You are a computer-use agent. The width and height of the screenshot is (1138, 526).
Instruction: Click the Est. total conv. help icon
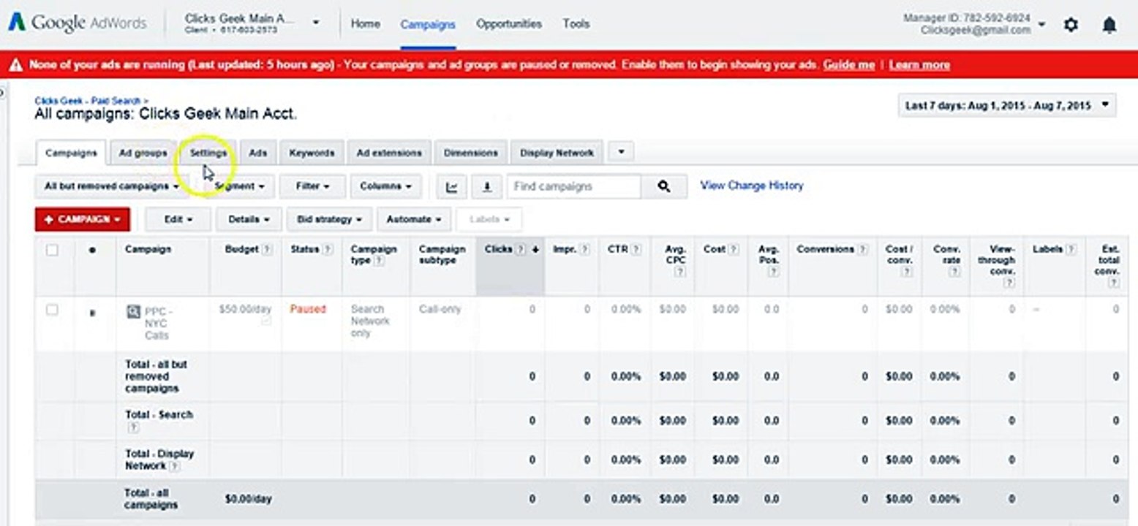pyautogui.click(x=1113, y=283)
